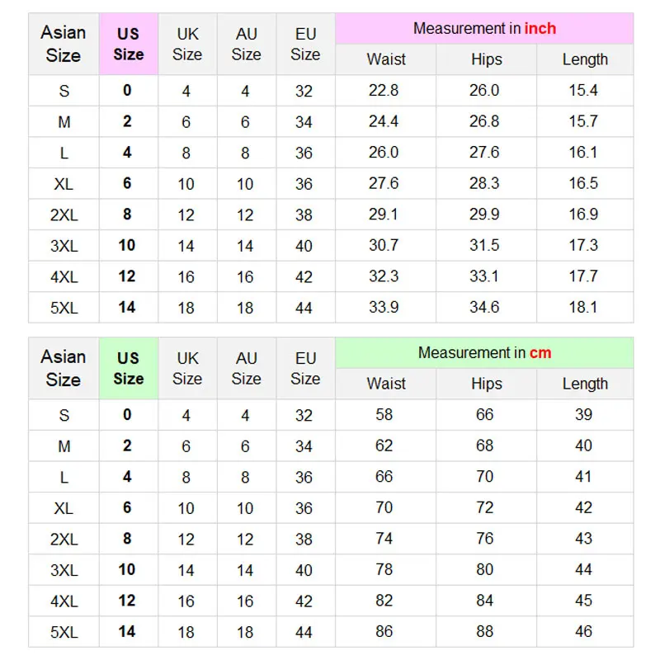660x660 pixels.
Task: Click Waist column header in the cm table
Action: [x=386, y=384]
